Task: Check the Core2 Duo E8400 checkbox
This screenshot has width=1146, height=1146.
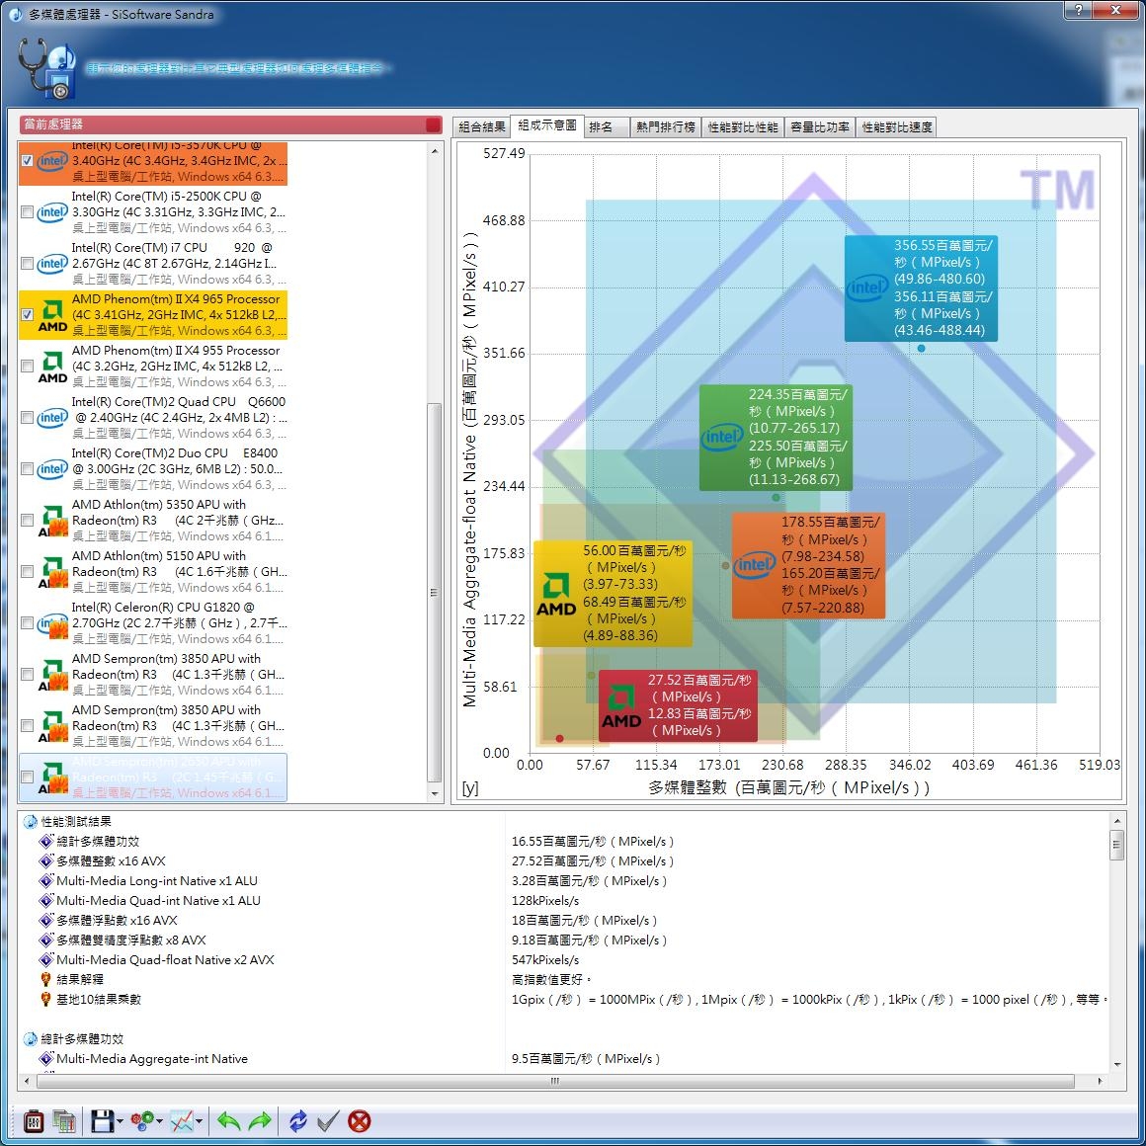Action: [27, 468]
